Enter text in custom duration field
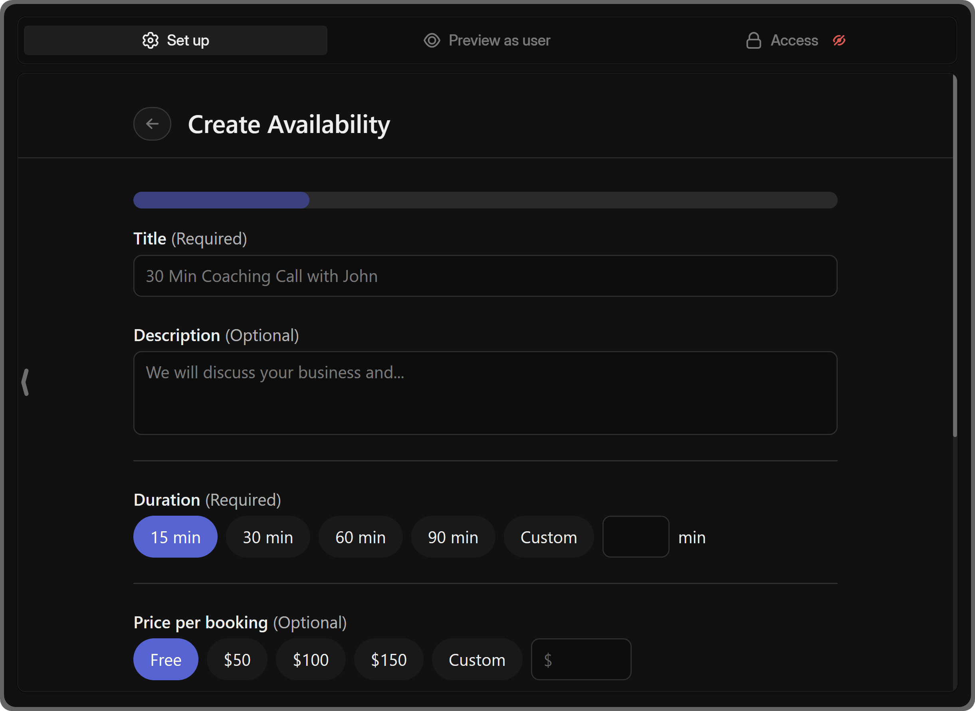Screen dimensions: 975x711 tap(635, 537)
